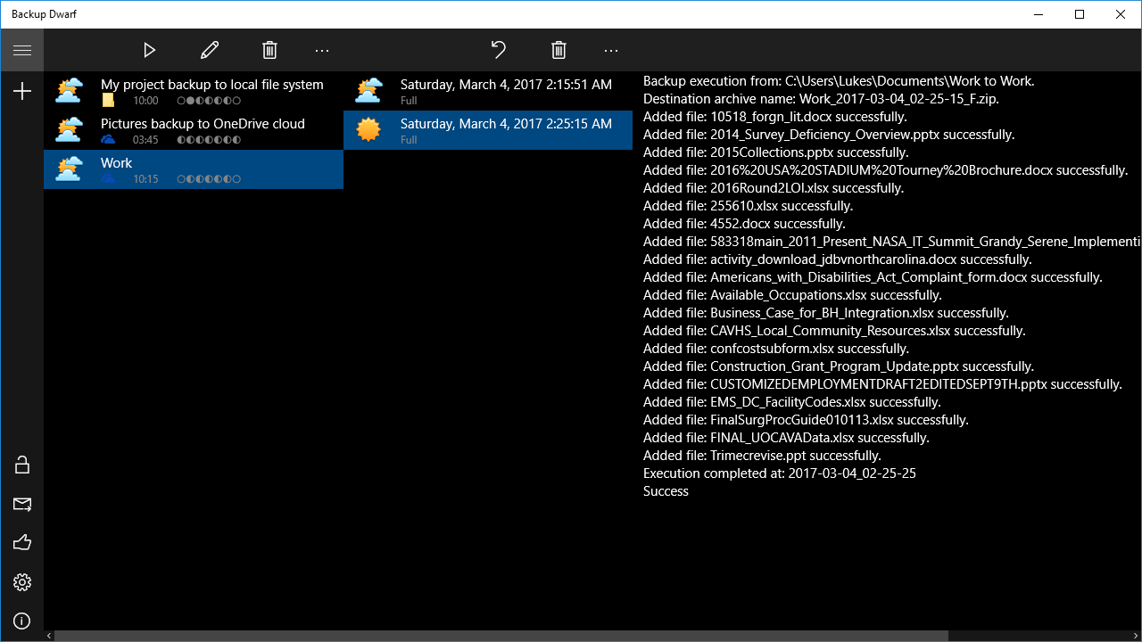Delete the selected backup plan

(x=269, y=51)
